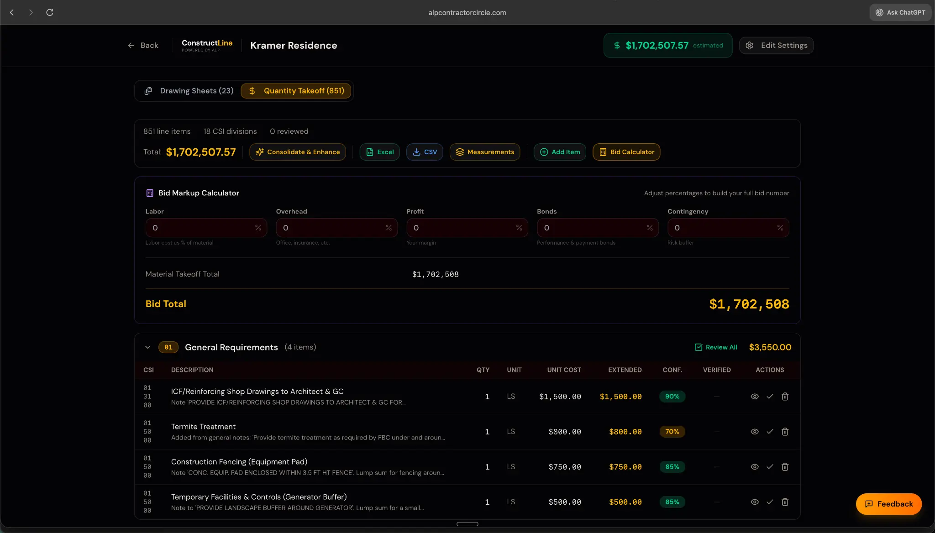Mark Termite Treatment as verified
The width and height of the screenshot is (935, 533).
770,432
